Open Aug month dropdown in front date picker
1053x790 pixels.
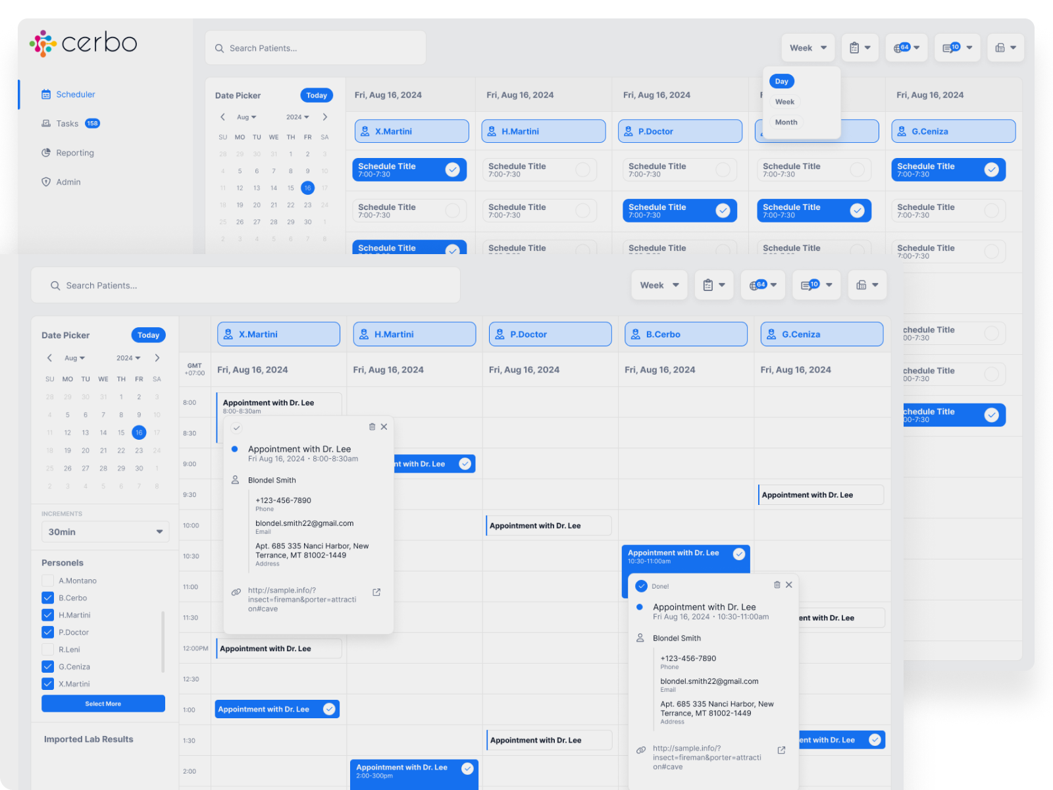tap(74, 358)
